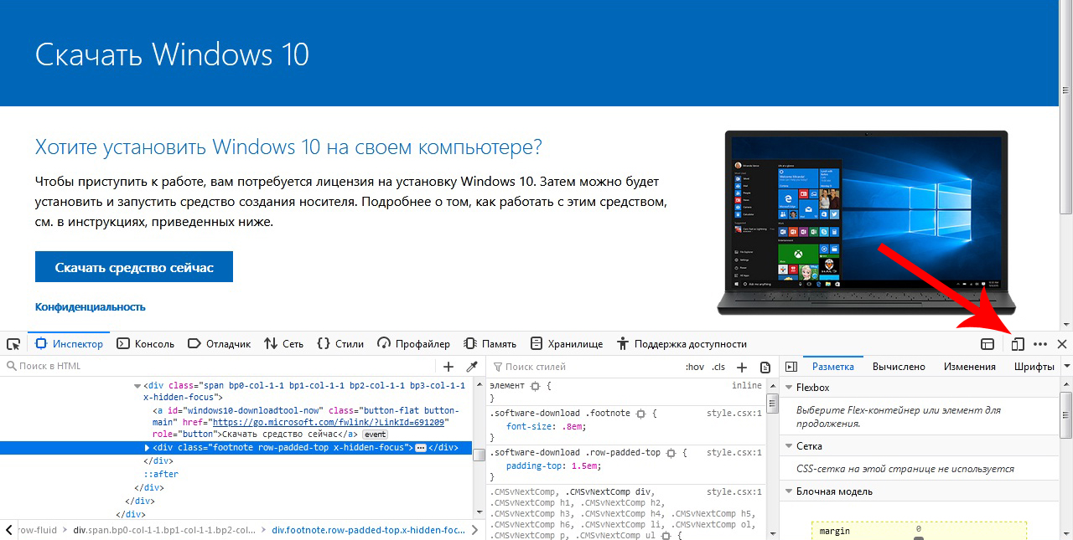Switch to the Инспектор tab
This screenshot has width=1073, height=540.
(x=69, y=344)
